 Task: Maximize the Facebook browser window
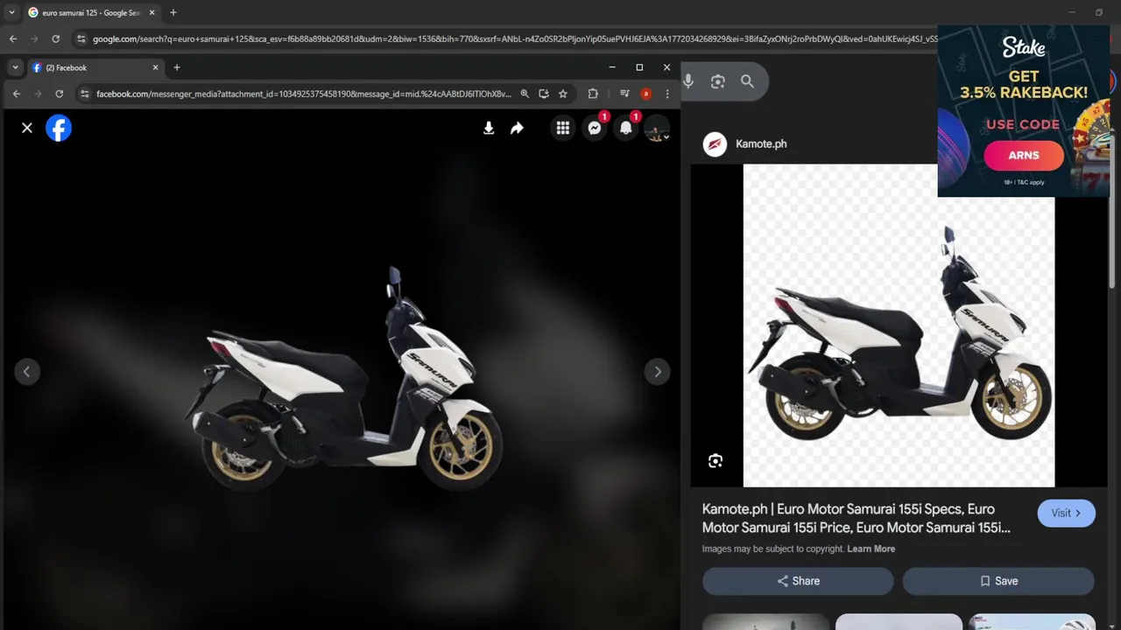point(639,67)
